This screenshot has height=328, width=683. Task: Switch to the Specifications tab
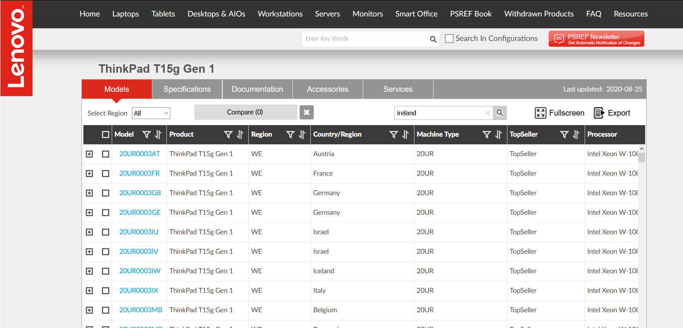187,89
